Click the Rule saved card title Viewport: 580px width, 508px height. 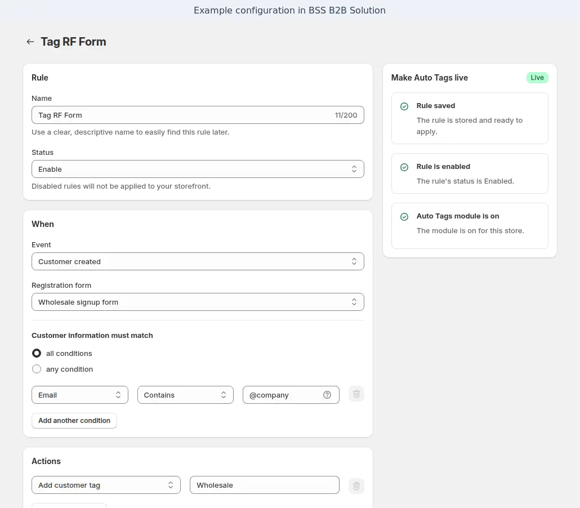click(436, 106)
